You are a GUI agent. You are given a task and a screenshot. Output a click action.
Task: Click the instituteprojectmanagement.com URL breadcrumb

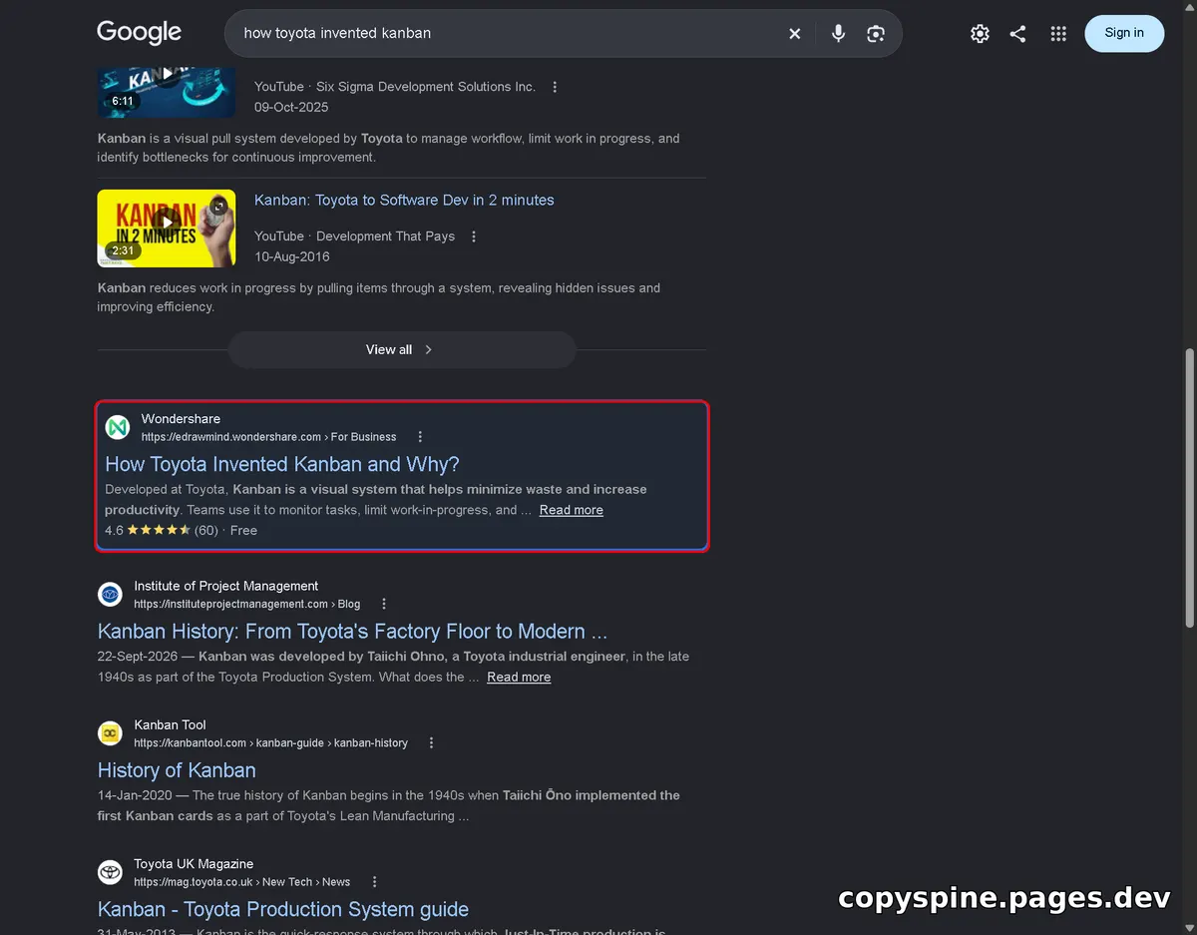pos(247,604)
